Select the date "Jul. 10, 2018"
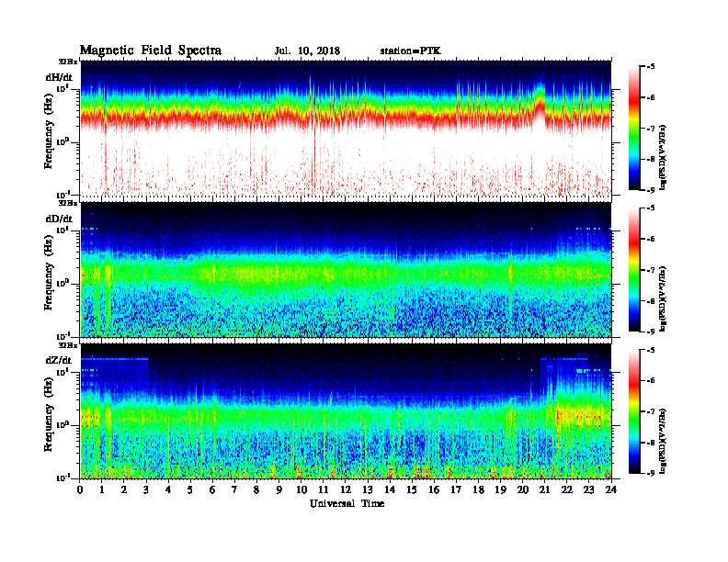 tap(307, 51)
